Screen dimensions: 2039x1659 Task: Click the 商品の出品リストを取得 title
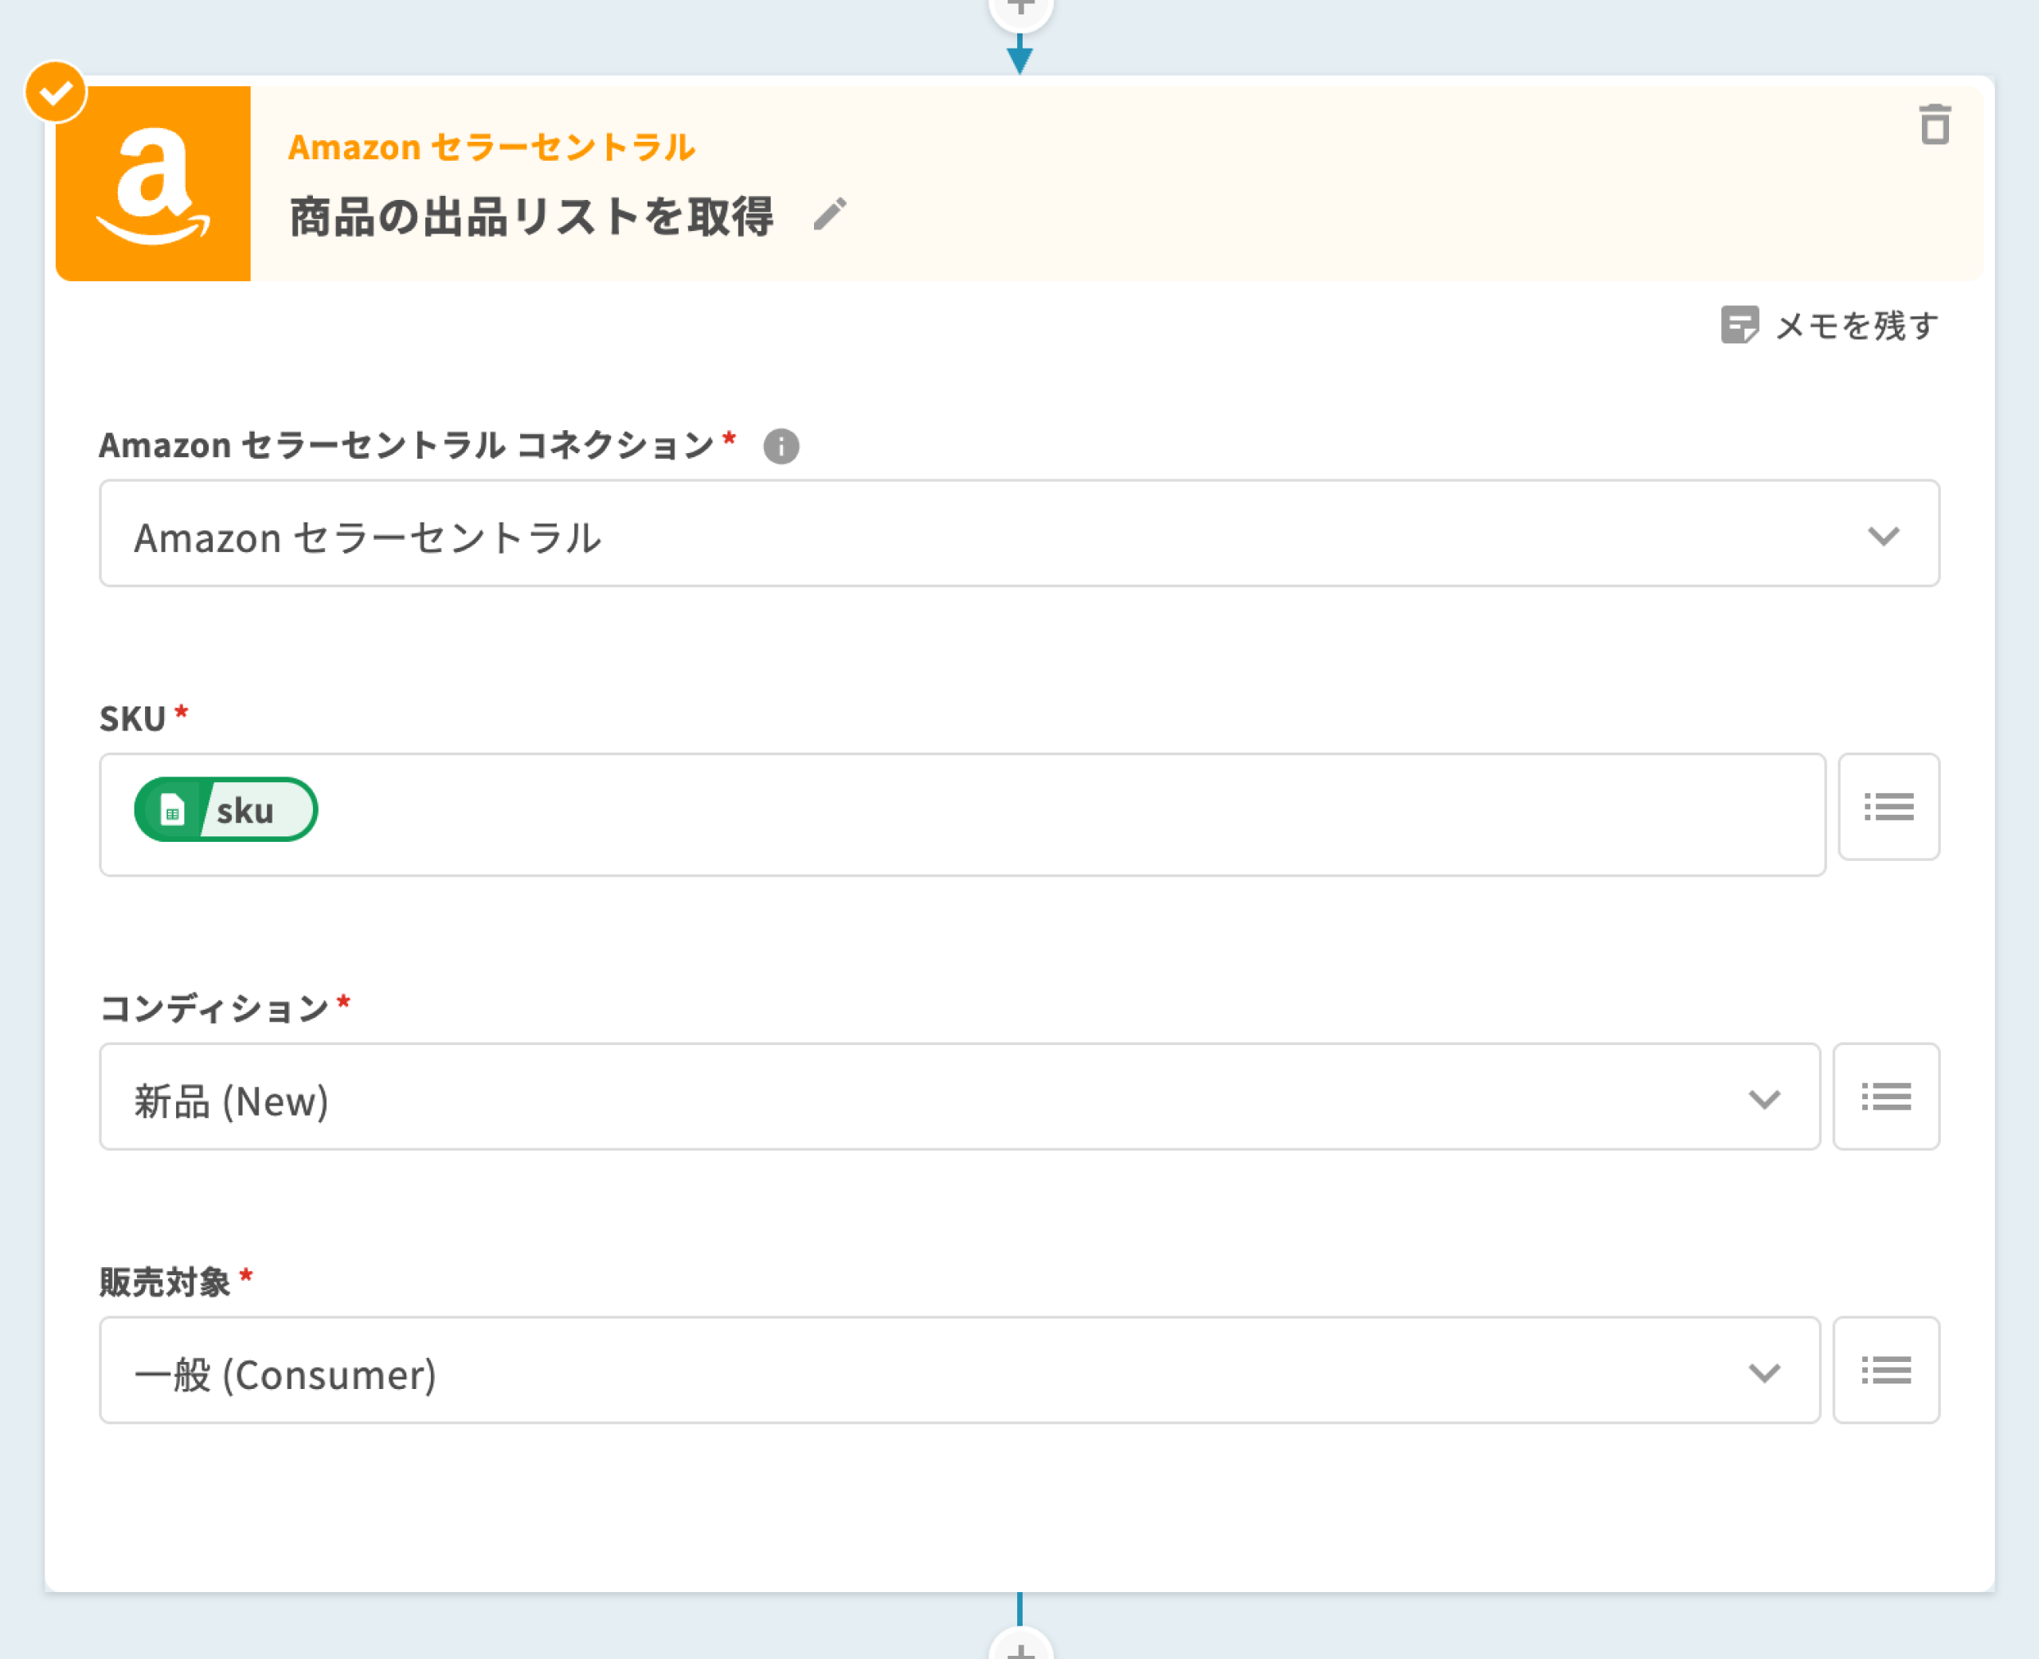click(x=531, y=217)
